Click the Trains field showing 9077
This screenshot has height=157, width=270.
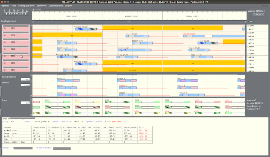click(x=25, y=103)
